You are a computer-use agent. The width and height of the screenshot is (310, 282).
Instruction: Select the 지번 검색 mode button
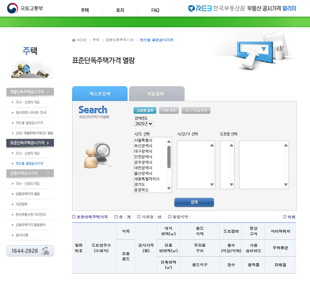coord(169,110)
